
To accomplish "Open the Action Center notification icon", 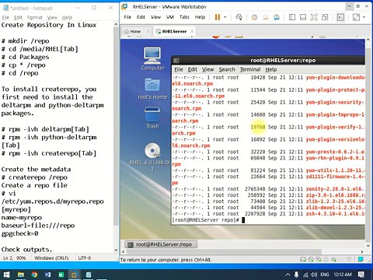I will tap(361, 275).
